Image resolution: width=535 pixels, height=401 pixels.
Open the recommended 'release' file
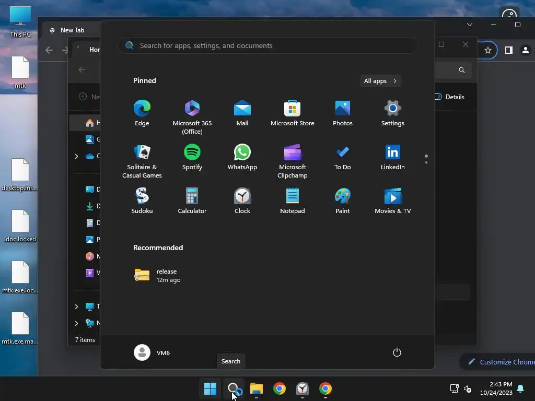pos(158,276)
